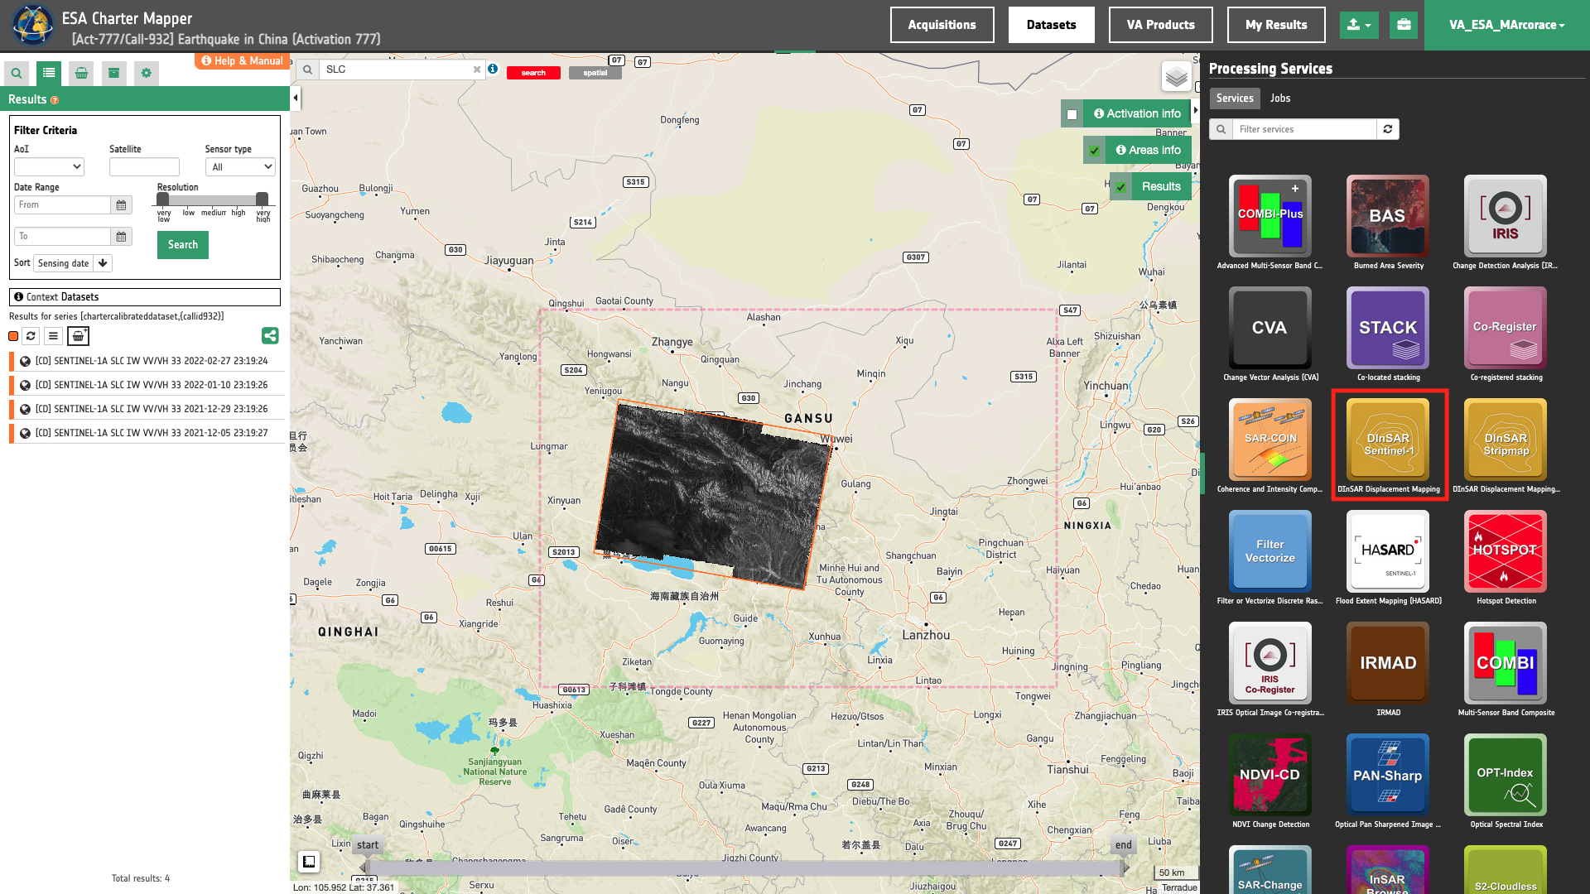Collapse the left results panel
Viewport: 1590px width, 894px height.
click(296, 99)
